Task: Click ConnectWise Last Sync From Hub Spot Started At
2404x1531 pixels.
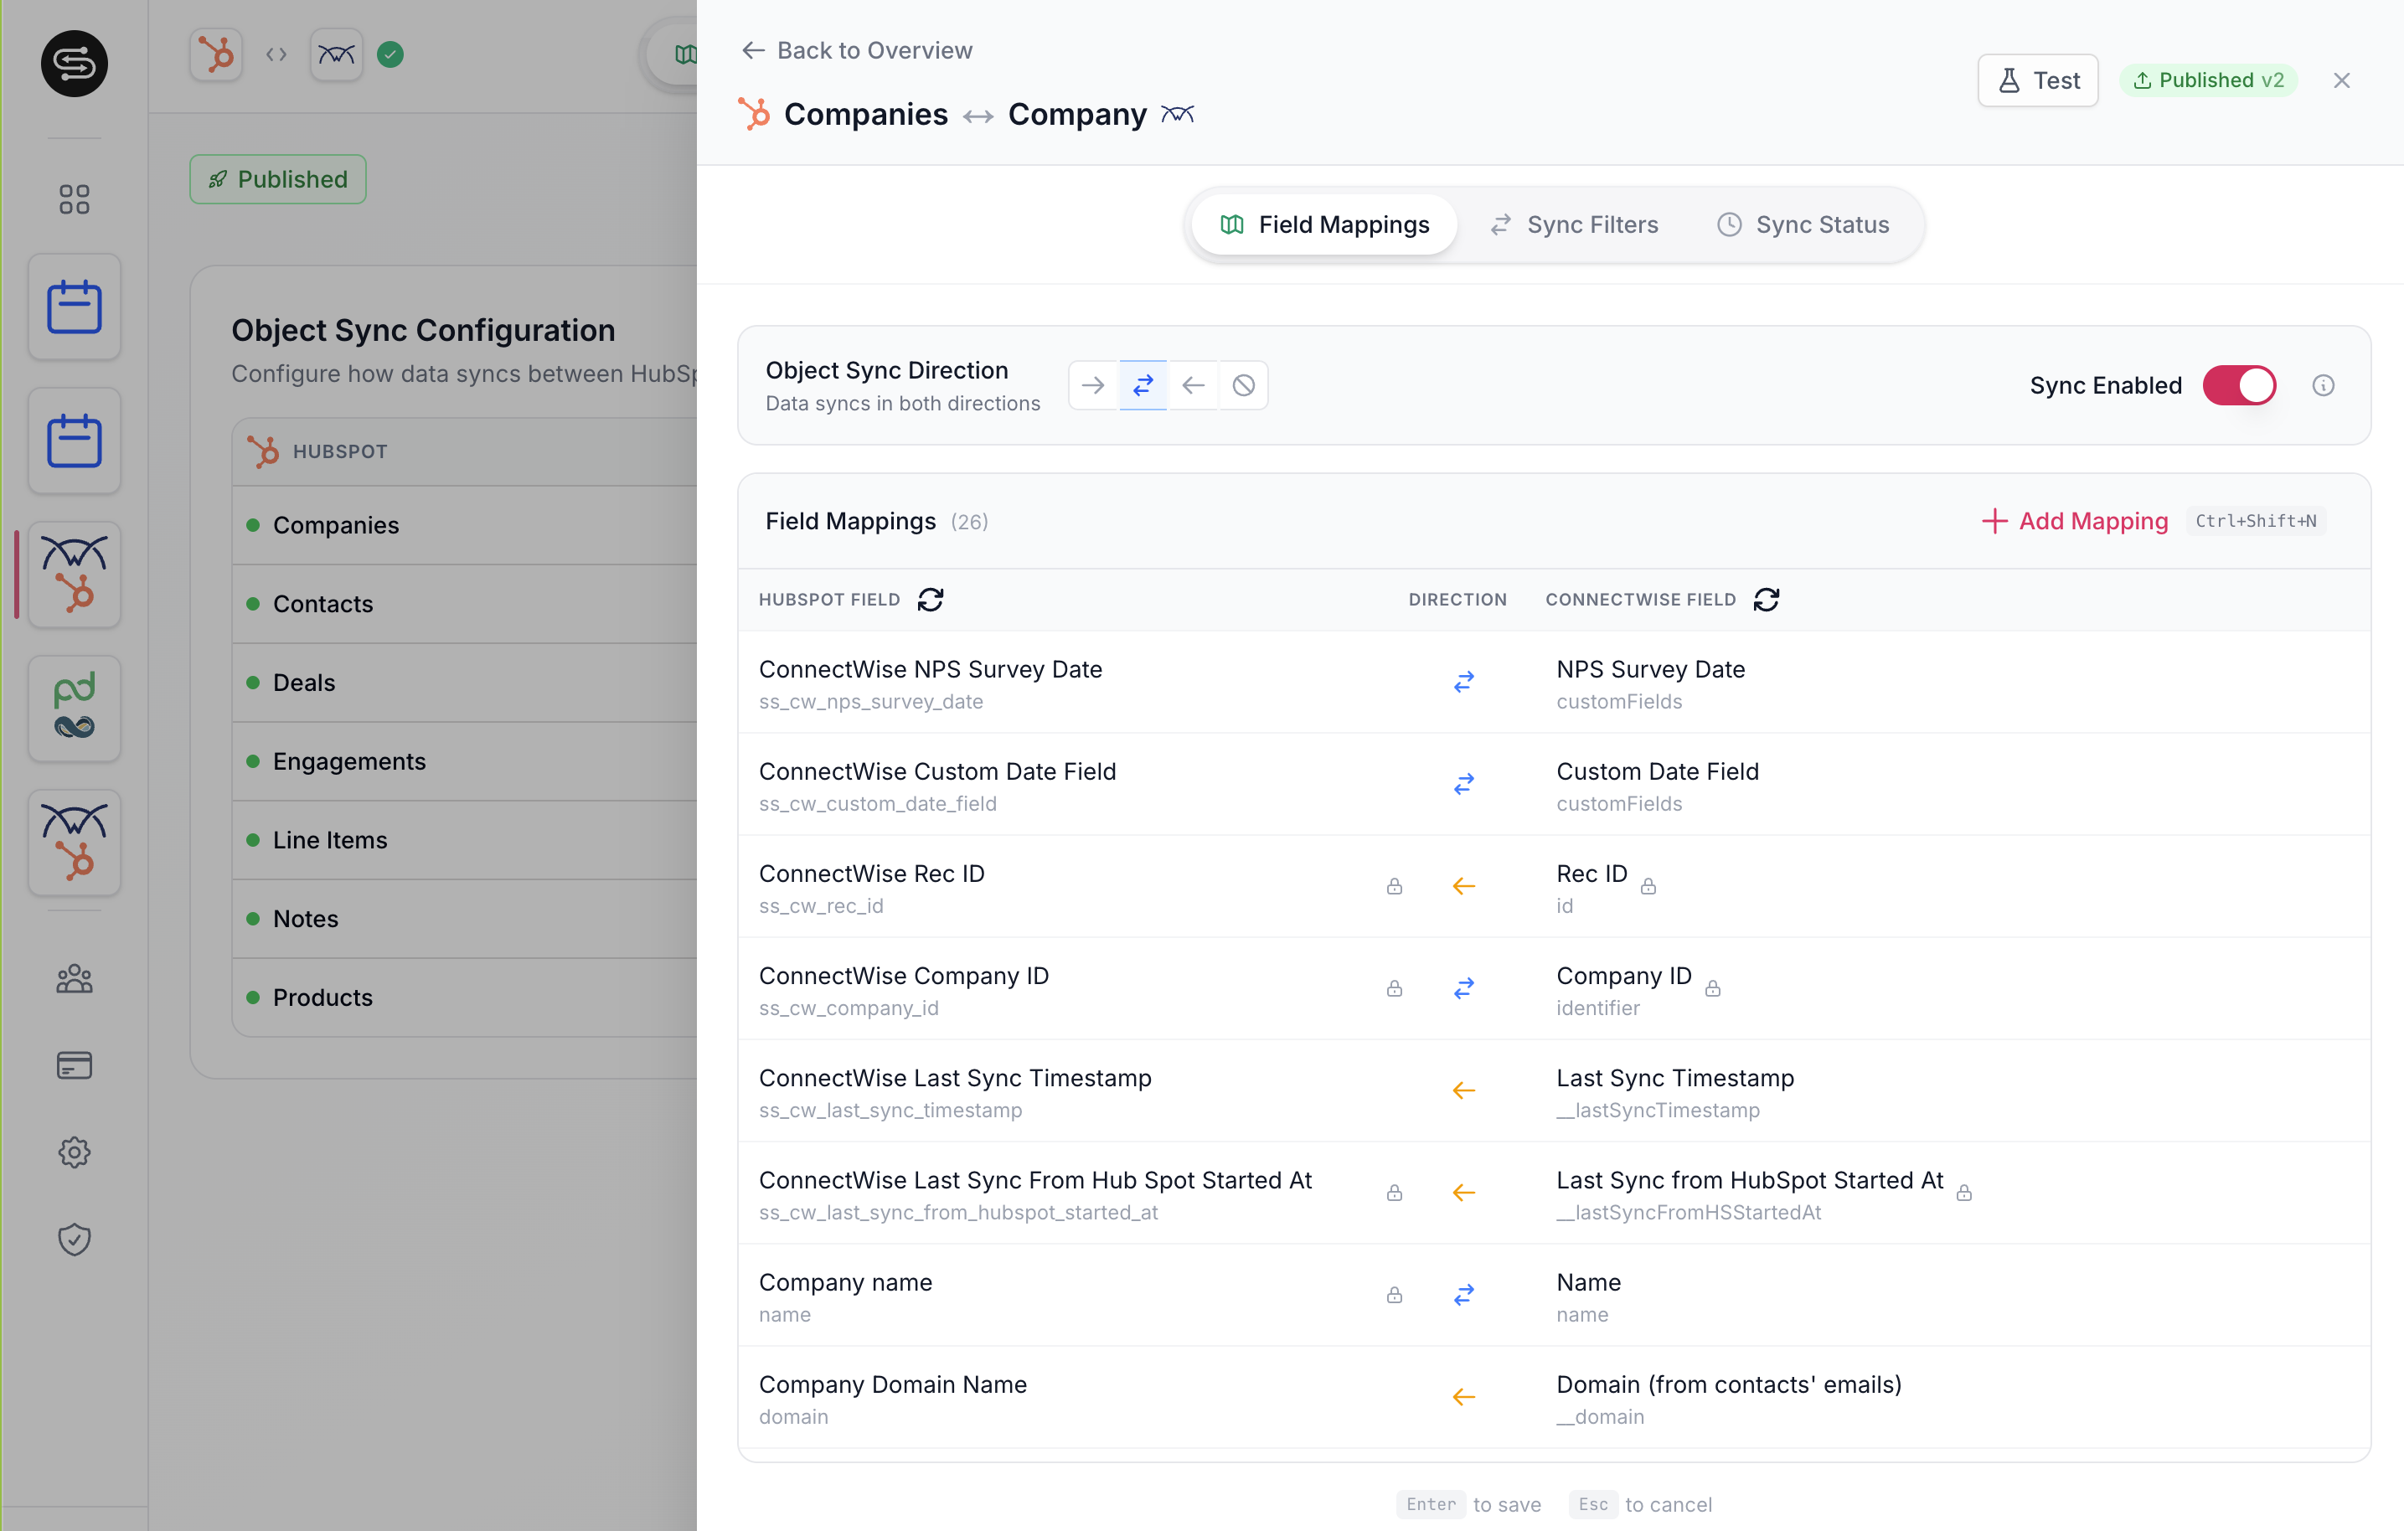Action: click(x=1035, y=1180)
